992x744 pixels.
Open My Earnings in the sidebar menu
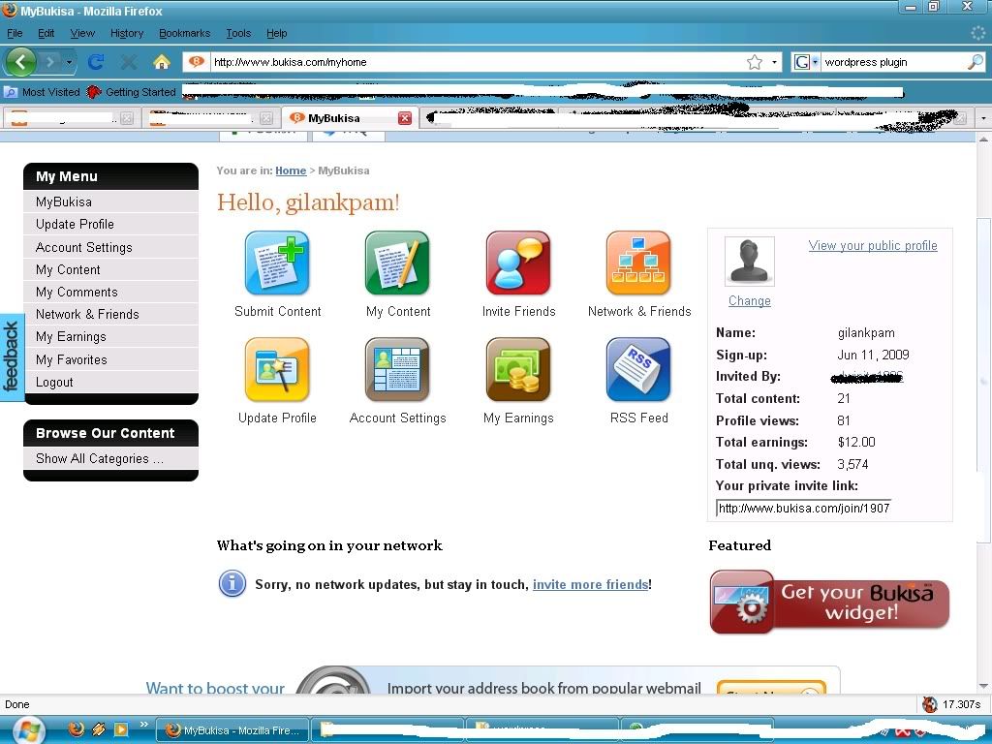[110, 337]
